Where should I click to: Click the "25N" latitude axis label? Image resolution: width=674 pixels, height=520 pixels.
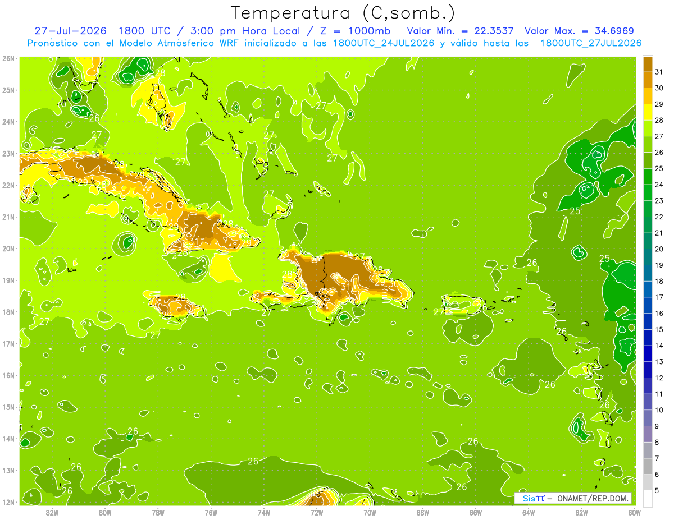click(x=8, y=90)
